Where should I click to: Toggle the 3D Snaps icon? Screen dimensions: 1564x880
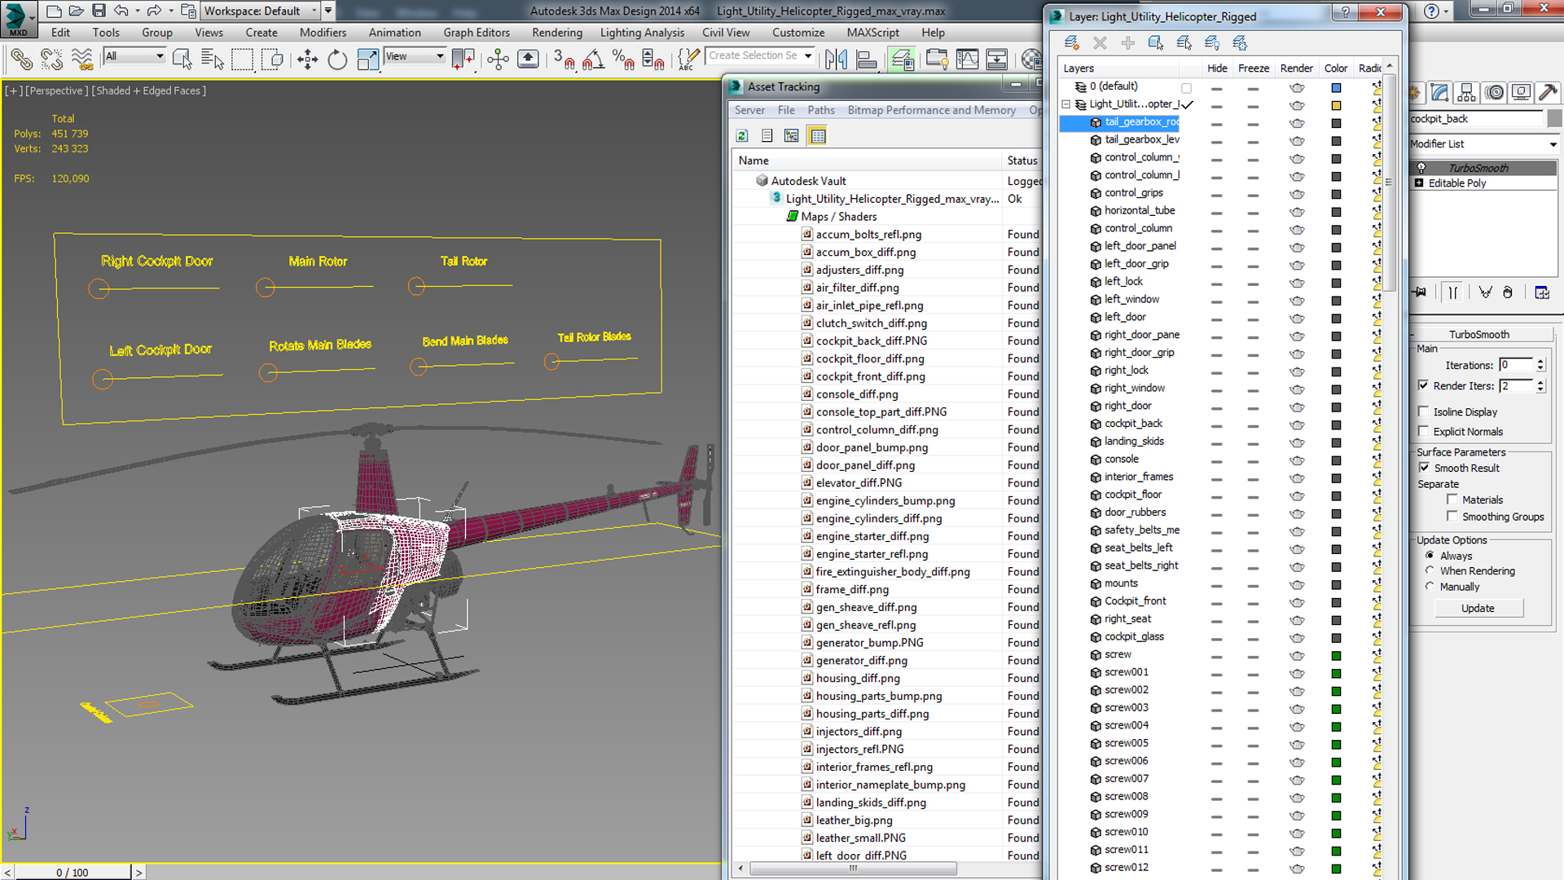[564, 59]
